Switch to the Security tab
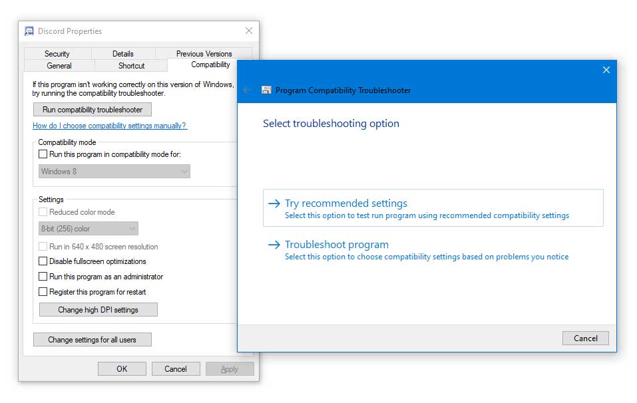The width and height of the screenshot is (637, 403). (x=57, y=54)
